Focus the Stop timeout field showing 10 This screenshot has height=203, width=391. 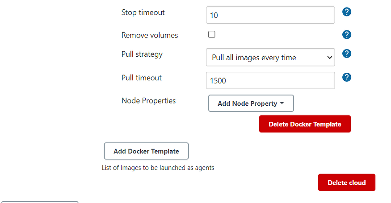270,15
